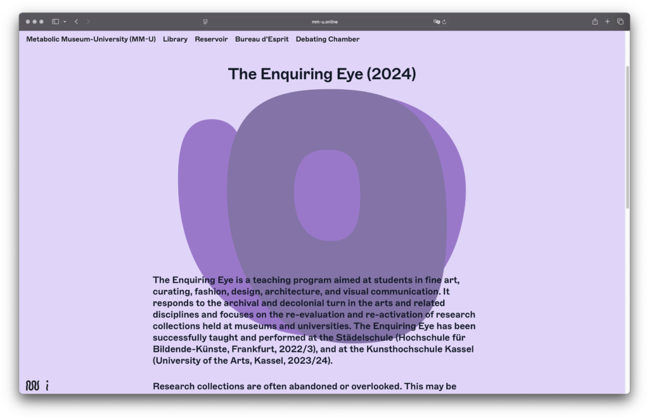Image resolution: width=649 pixels, height=419 pixels.
Task: Toggle the Safari sidebar panel
Action: 55,22
